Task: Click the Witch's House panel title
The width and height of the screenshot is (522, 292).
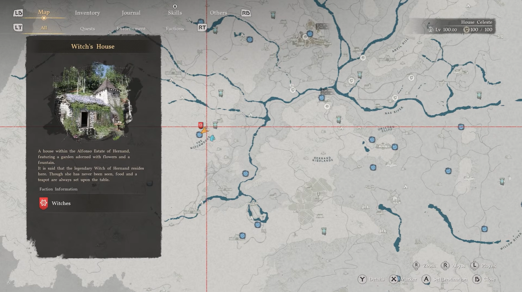Action: coord(93,46)
